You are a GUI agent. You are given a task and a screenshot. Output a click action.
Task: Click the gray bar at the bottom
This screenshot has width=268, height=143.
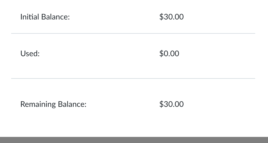[x=134, y=140]
